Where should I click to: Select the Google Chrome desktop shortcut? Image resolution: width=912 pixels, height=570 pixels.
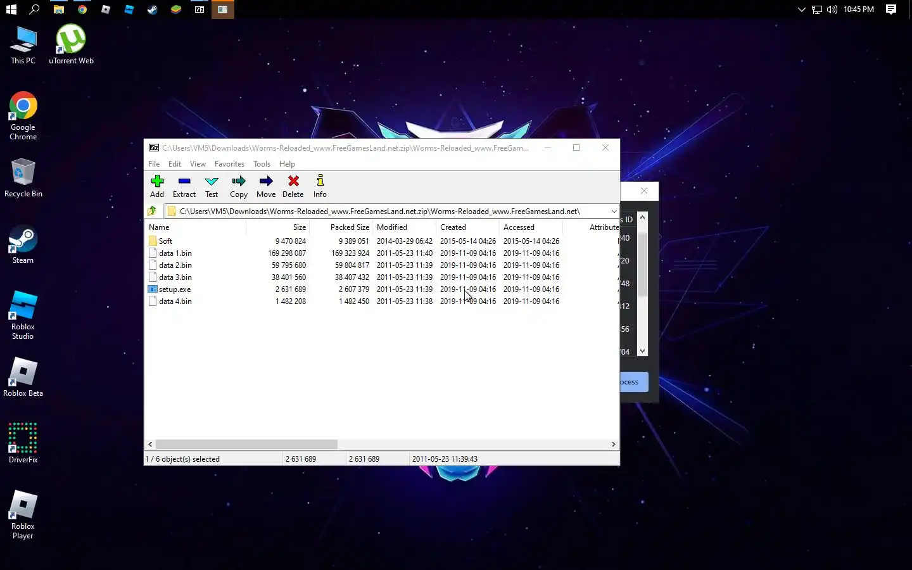(23, 117)
